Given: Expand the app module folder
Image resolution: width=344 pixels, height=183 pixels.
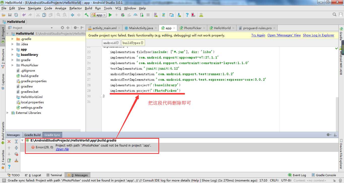Looking at the screenshot, I should (x=13, y=50).
